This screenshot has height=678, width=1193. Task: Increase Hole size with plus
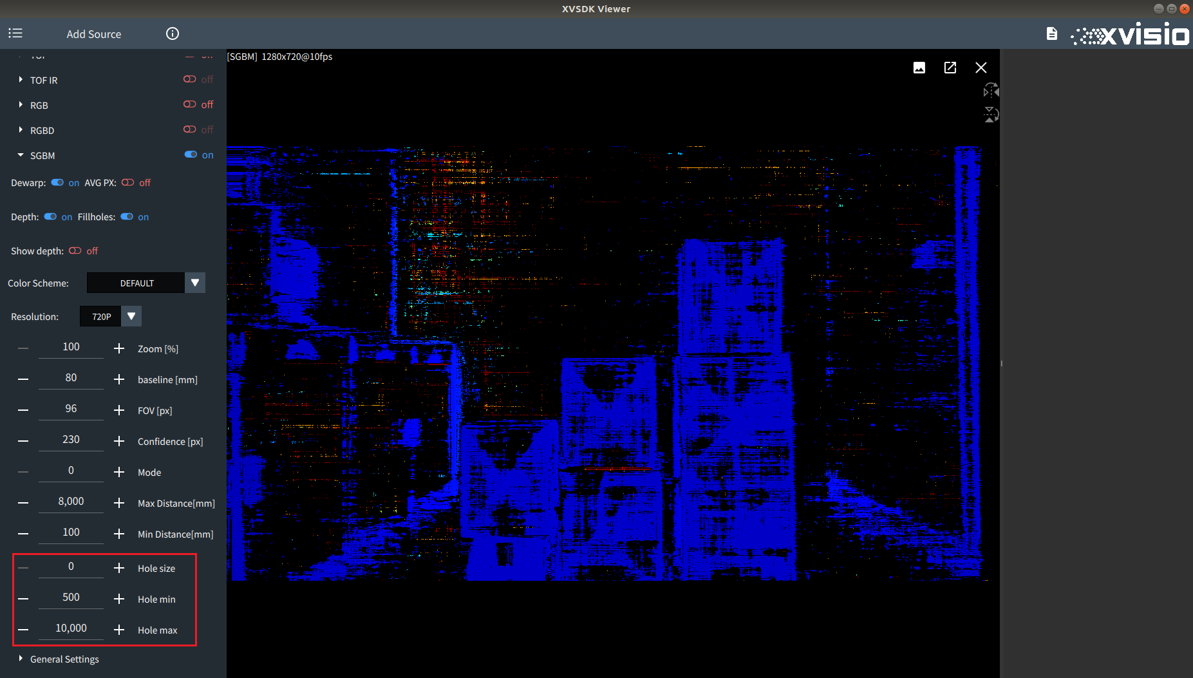(119, 568)
